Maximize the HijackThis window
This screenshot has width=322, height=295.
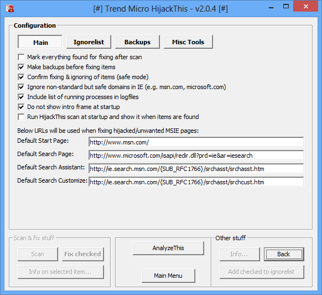286,7
